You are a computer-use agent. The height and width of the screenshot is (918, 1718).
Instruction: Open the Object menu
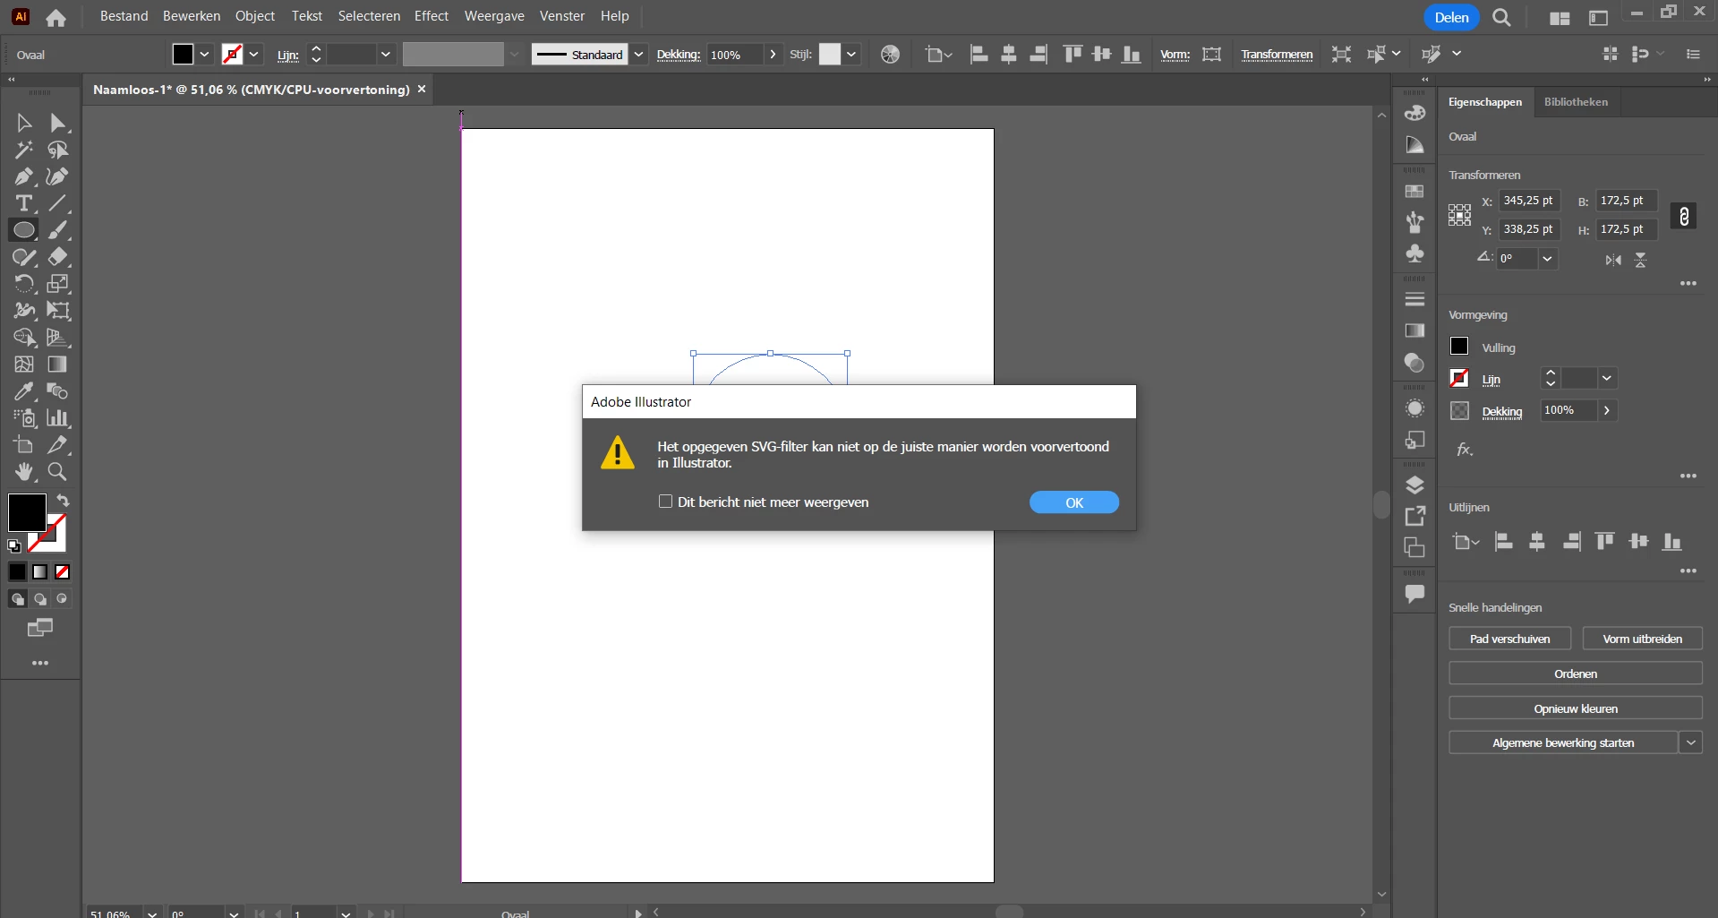255,16
